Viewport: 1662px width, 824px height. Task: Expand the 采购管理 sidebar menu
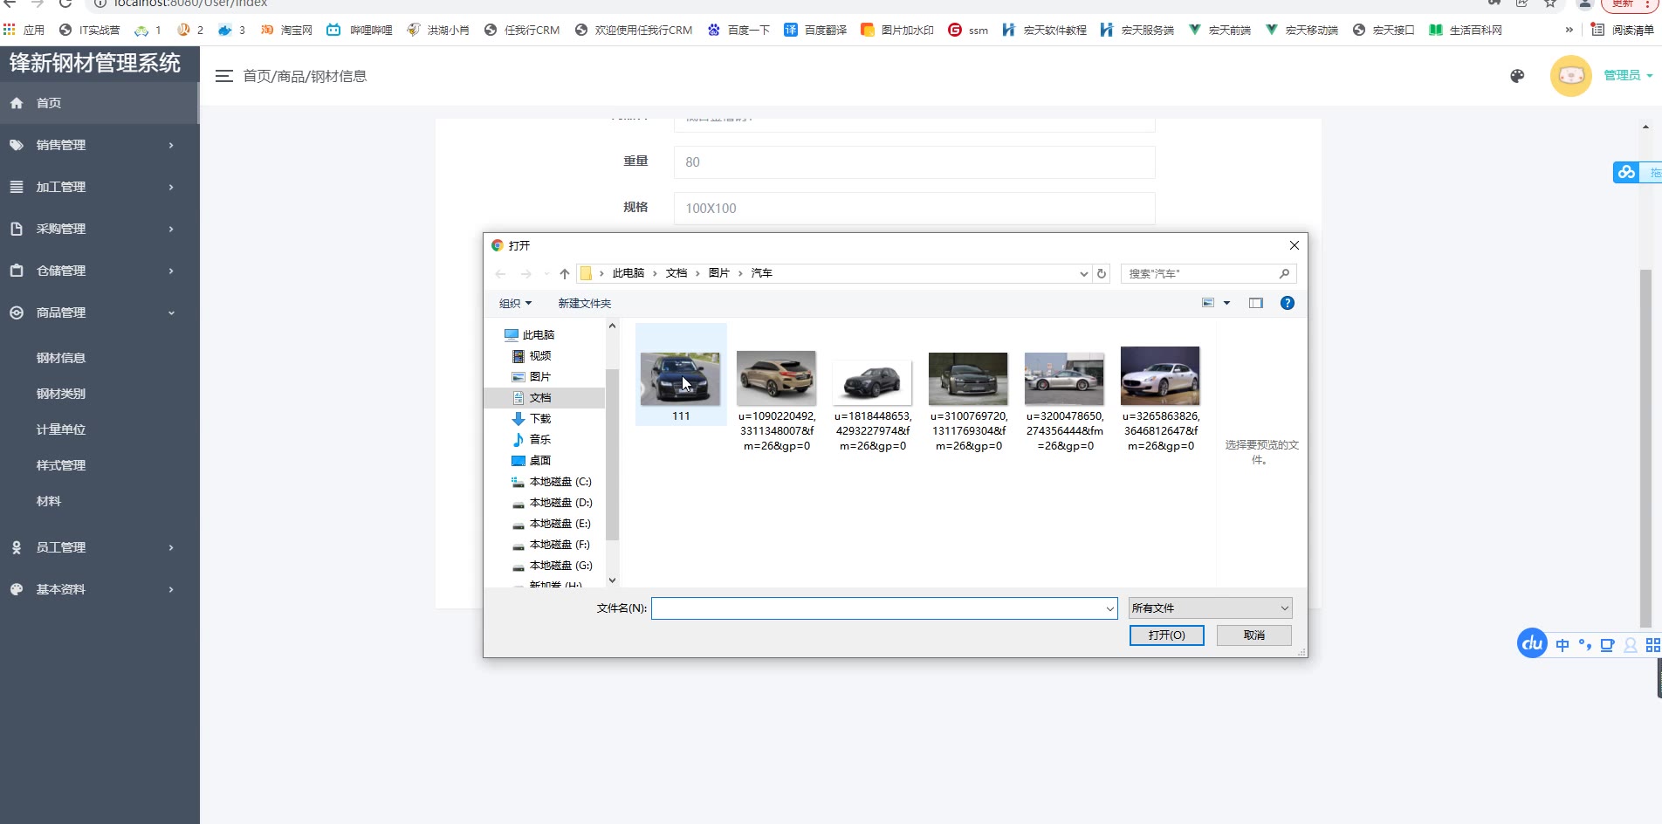click(x=100, y=229)
